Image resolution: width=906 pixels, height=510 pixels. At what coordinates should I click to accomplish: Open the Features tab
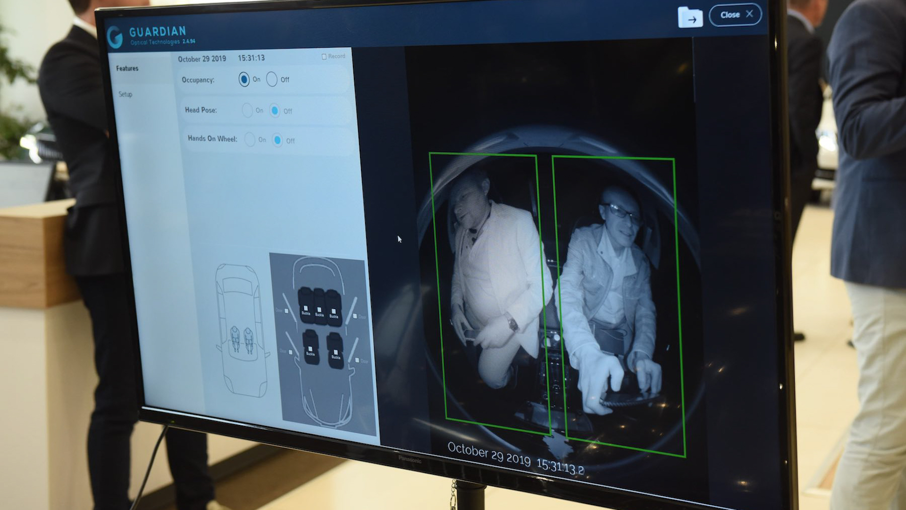pyautogui.click(x=127, y=68)
